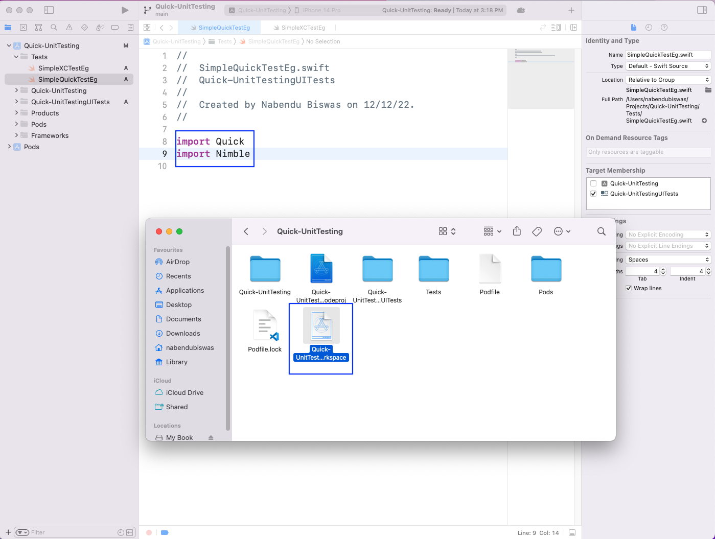Toggle the Wrap lines checkbox

(629, 288)
